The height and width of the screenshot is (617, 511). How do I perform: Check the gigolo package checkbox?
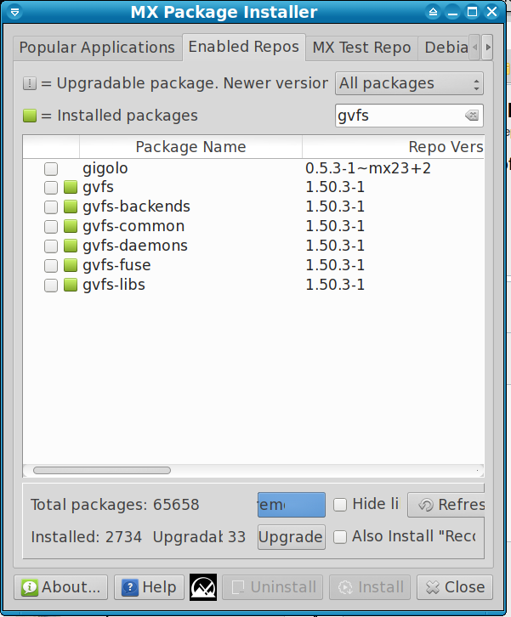51,169
